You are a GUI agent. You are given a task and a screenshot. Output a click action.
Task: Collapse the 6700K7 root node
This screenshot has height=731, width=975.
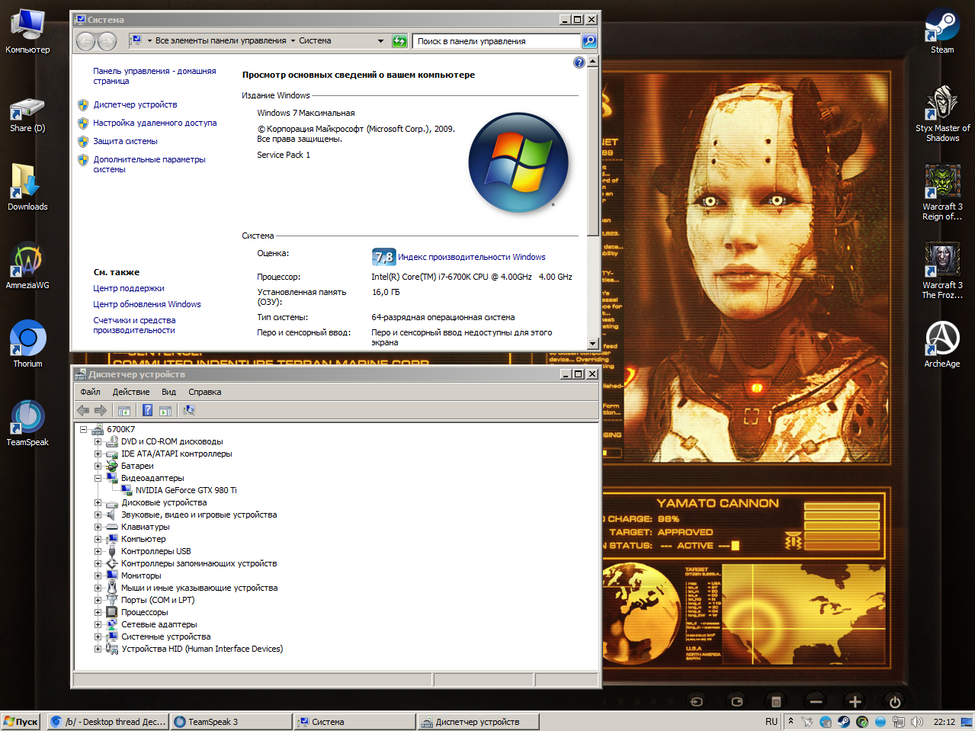click(x=84, y=429)
